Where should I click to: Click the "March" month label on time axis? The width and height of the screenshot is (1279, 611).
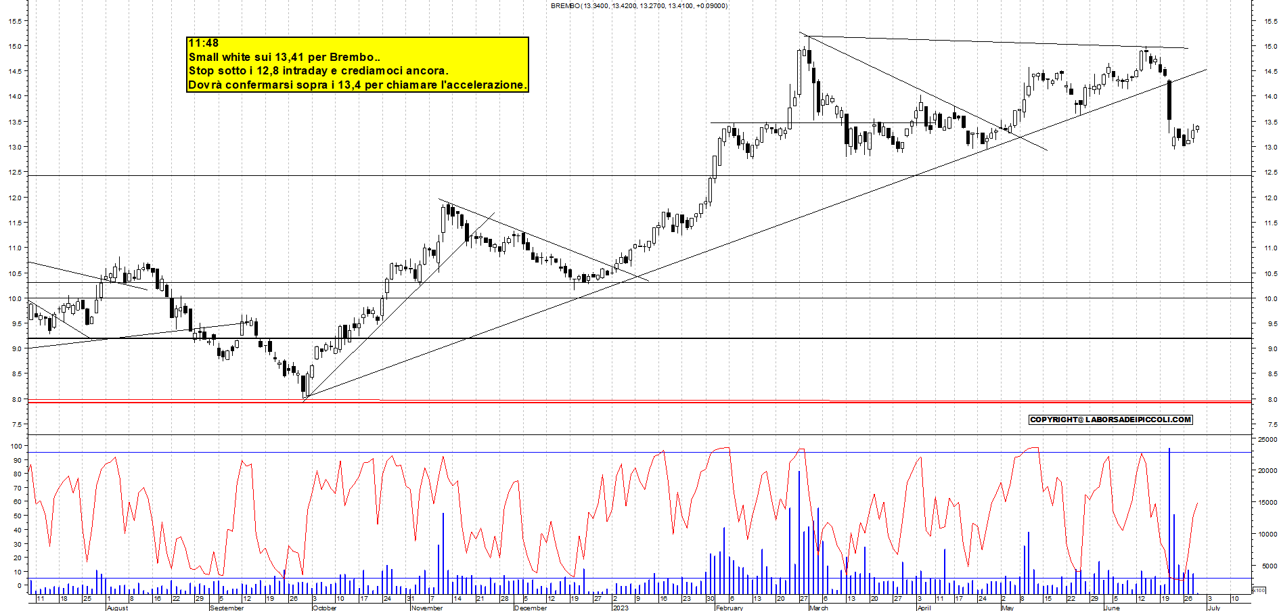[x=819, y=608]
